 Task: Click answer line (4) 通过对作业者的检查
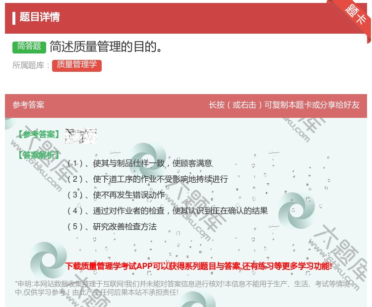pyautogui.click(x=168, y=211)
